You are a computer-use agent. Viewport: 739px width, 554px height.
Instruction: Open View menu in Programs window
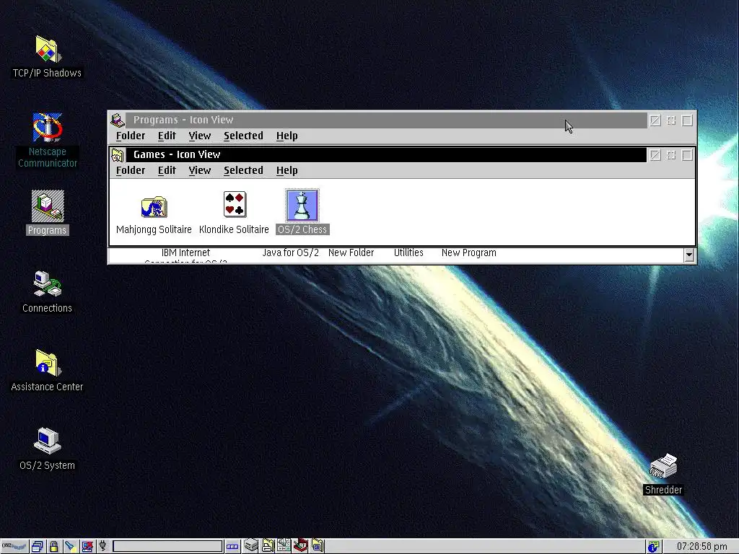tap(200, 136)
